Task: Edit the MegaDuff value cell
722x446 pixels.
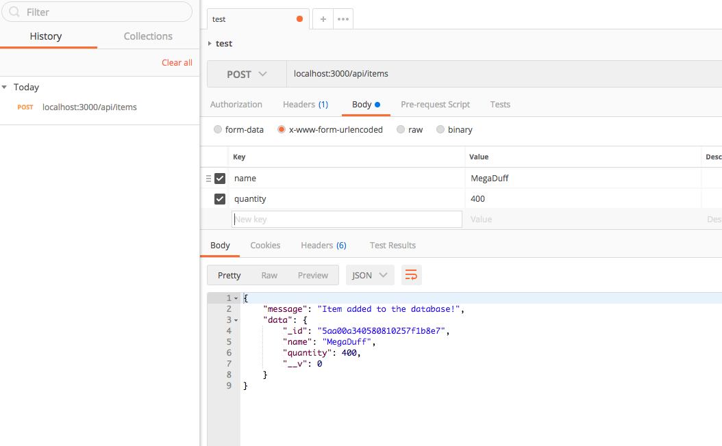Action: 583,179
